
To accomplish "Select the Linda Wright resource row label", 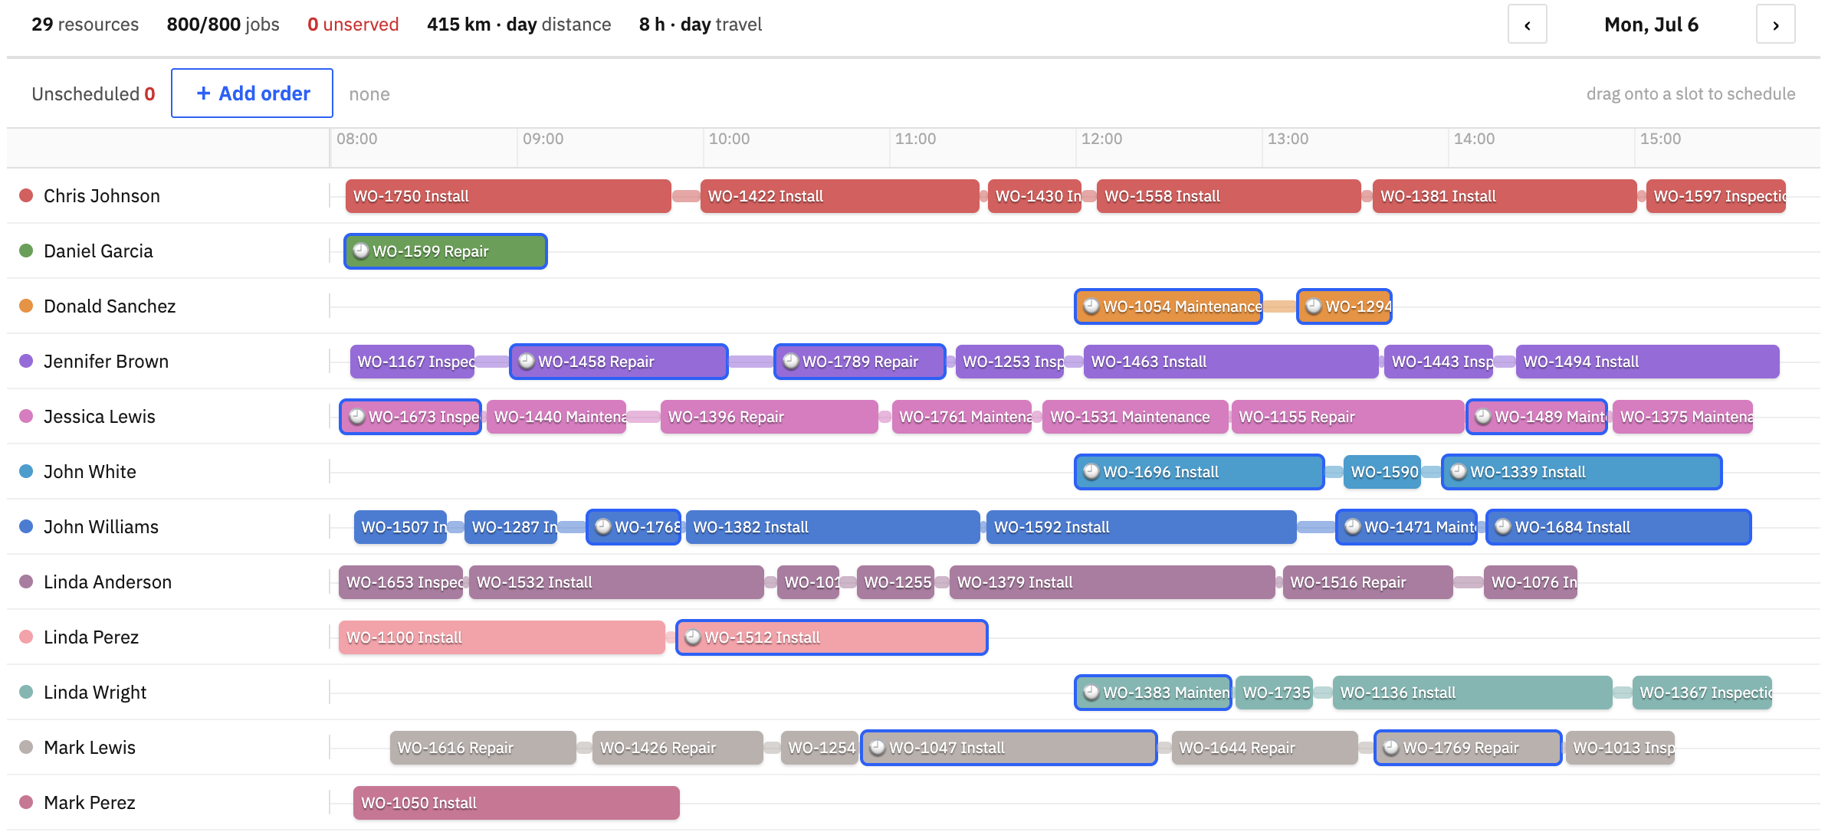I will [95, 692].
